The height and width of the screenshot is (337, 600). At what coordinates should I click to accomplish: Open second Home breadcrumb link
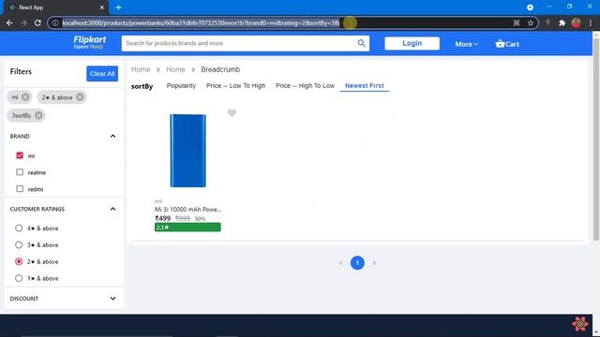pyautogui.click(x=175, y=69)
